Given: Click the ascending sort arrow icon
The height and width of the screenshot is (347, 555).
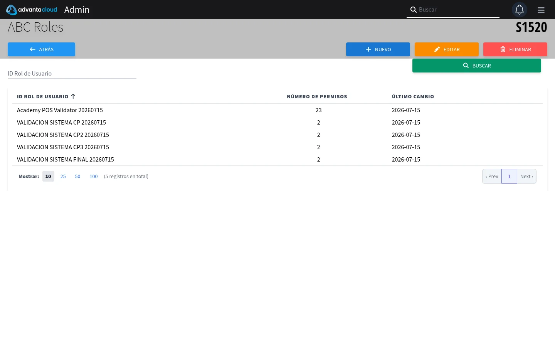Looking at the screenshot, I should pos(73,96).
